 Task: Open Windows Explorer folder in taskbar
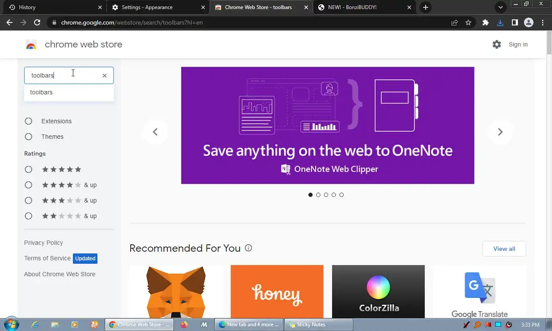tap(55, 325)
